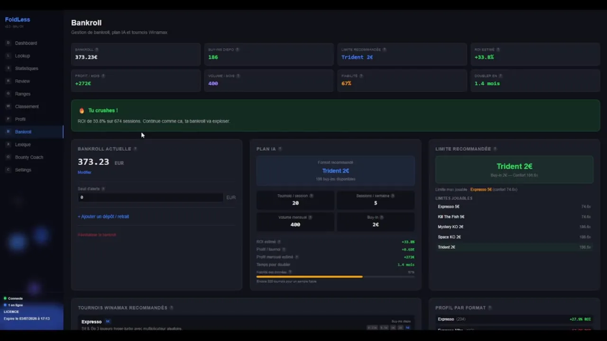
Task: Click the 1.4 mois DOUBLER EN value
Action: [x=487, y=83]
